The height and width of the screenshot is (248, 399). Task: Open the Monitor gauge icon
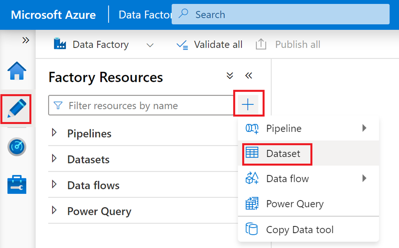[17, 147]
